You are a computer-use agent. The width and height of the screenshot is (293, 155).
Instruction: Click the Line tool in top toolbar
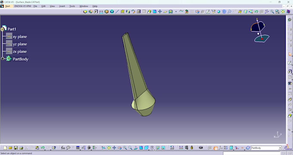[x=117, y=12]
